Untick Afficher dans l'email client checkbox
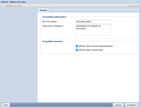Image resolution: width=141 pixels, height=108 pixels. click(x=77, y=50)
